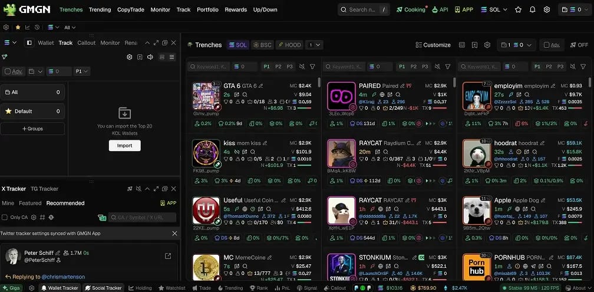Open PnL in bottom bar
The height and width of the screenshot is (292, 594).
282,288
